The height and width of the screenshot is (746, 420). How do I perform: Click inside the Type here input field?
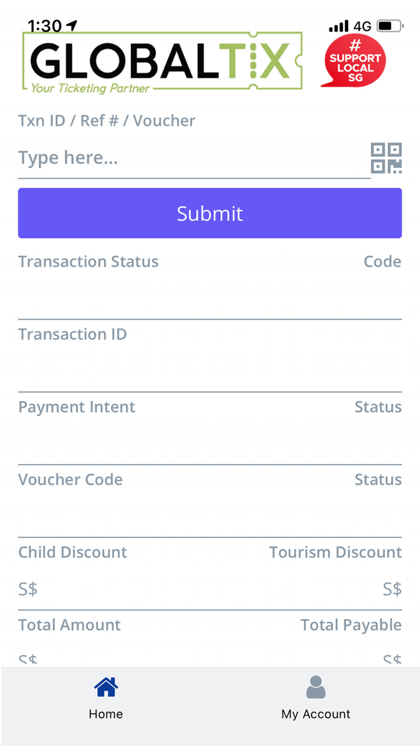pos(180,158)
